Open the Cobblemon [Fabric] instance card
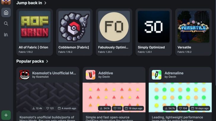This screenshot has height=121, width=216. click(x=74, y=32)
